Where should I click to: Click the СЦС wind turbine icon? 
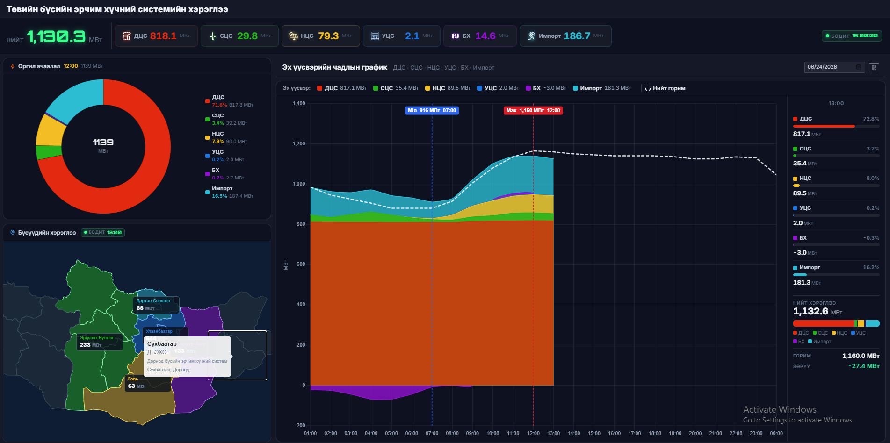[213, 36]
